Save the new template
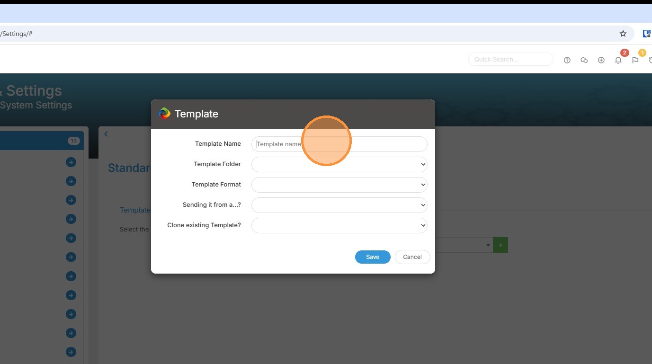 [x=373, y=257]
